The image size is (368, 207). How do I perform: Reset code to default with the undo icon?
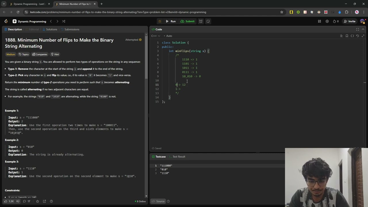357,36
